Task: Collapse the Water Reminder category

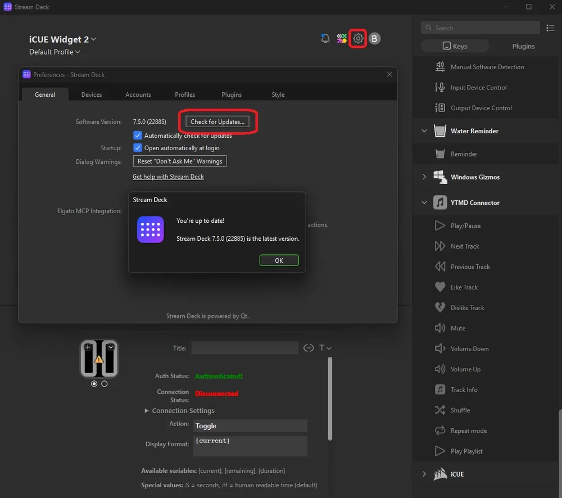Action: tap(424, 131)
